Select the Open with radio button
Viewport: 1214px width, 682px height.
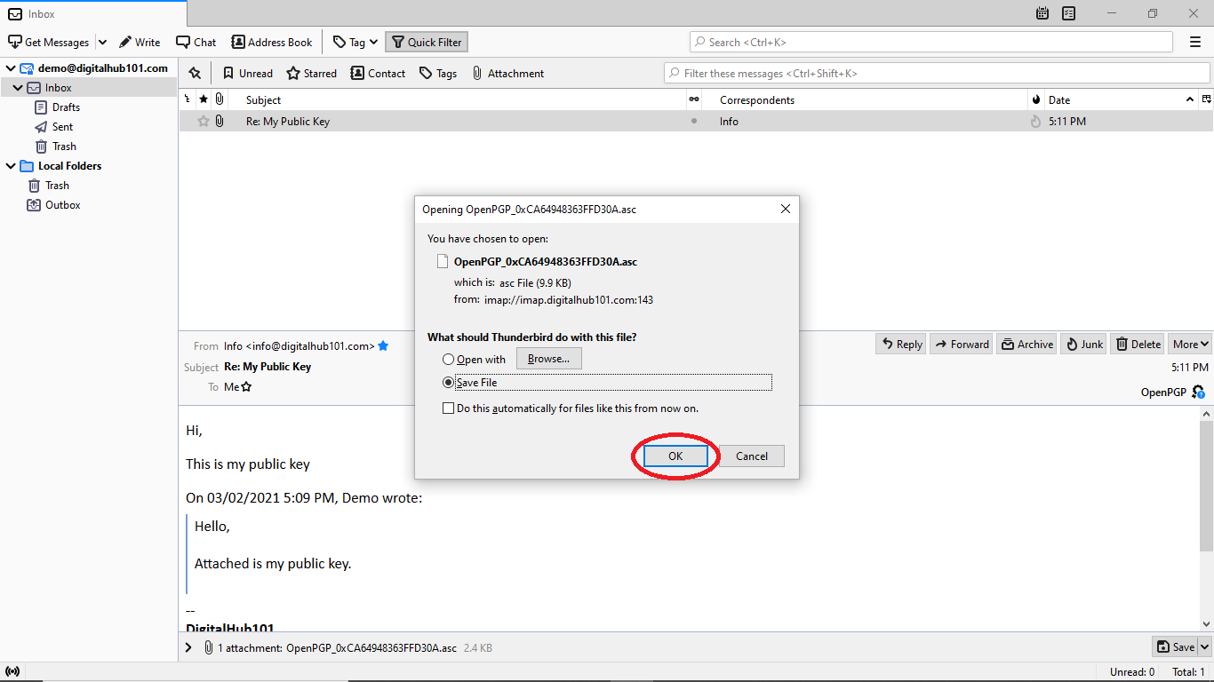coord(449,360)
